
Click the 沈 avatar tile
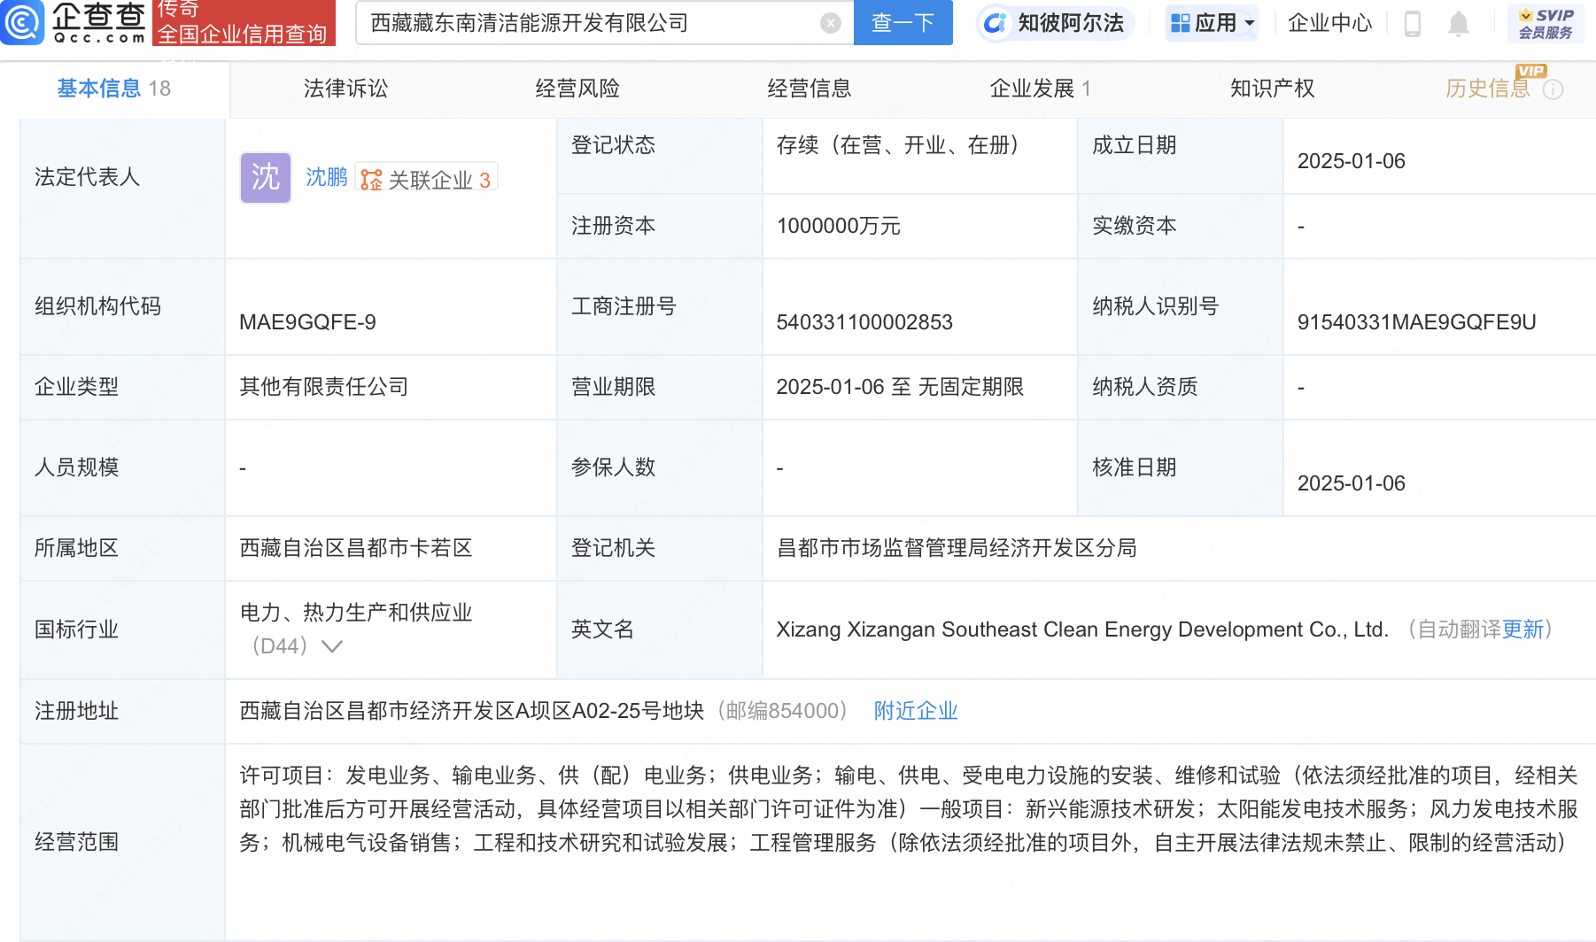point(266,178)
